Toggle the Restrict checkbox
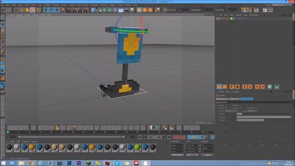Image resolution: width=295 pixels, height=166 pixels. point(254,108)
